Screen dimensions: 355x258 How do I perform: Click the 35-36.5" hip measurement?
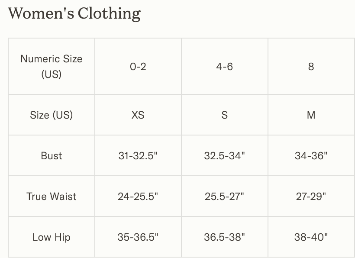pyautogui.click(x=138, y=237)
